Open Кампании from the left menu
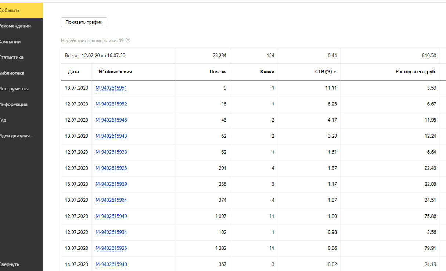Image resolution: width=446 pixels, height=271 pixels. click(x=10, y=42)
